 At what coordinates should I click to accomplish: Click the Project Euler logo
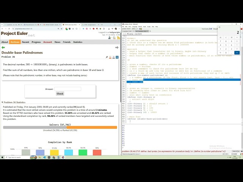[x=18, y=34]
